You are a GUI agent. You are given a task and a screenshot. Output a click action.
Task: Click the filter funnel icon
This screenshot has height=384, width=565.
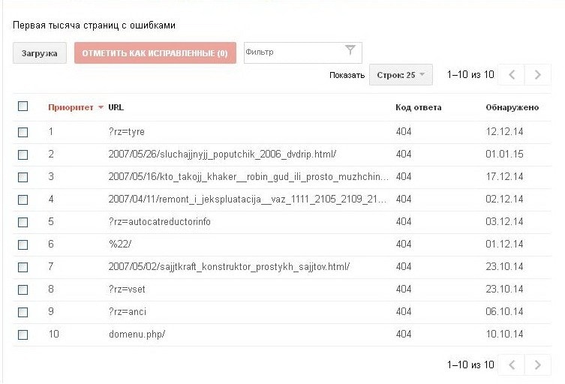[x=350, y=51]
